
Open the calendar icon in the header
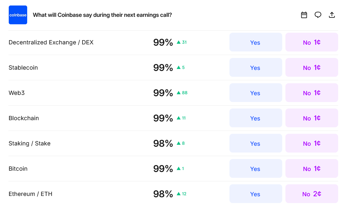coord(304,15)
